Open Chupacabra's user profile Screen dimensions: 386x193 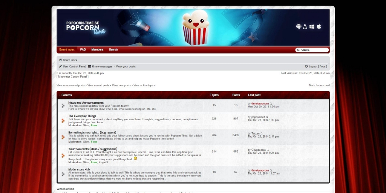pyautogui.click(x=259, y=150)
